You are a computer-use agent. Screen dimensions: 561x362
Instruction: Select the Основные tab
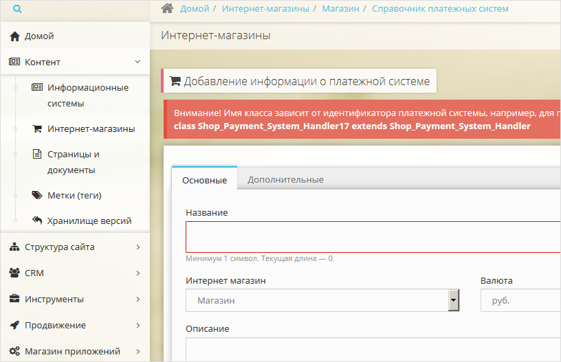(x=204, y=180)
